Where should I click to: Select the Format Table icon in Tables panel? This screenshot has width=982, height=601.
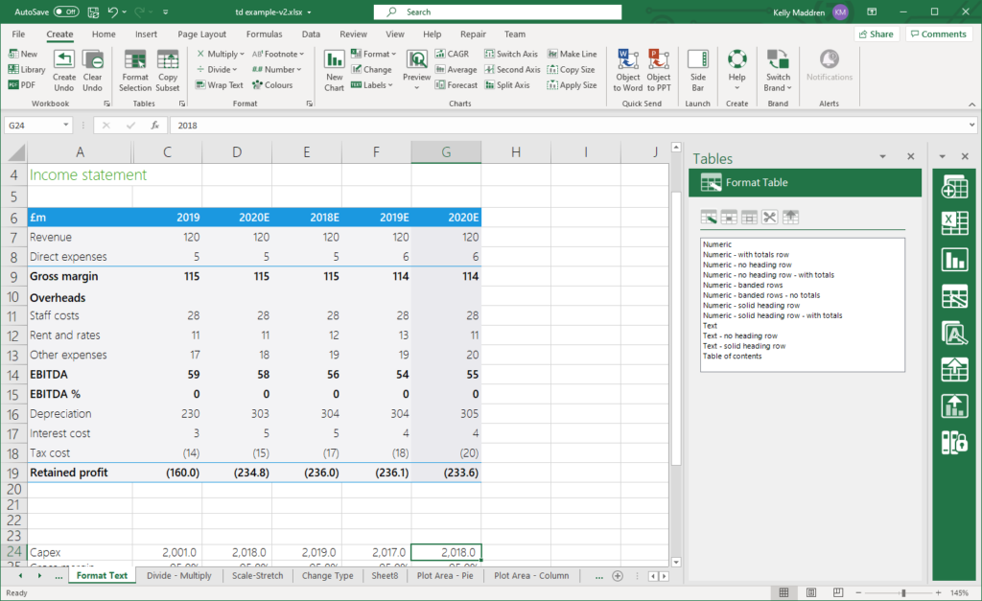coord(713,181)
